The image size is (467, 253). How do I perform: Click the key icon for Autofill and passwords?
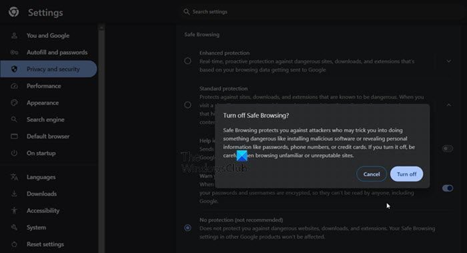coord(14,53)
